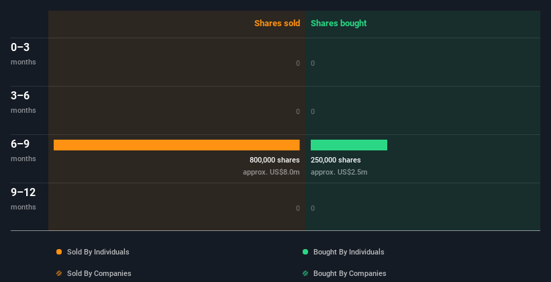The width and height of the screenshot is (551, 282).
Task: Select the green shares bought bar
Action: coord(349,145)
